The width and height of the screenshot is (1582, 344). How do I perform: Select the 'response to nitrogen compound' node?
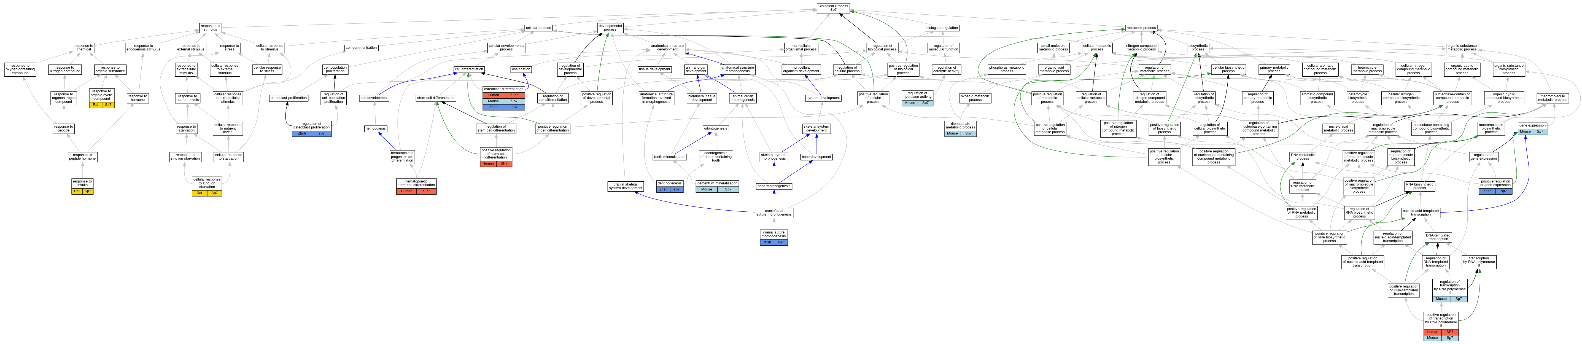pos(64,69)
